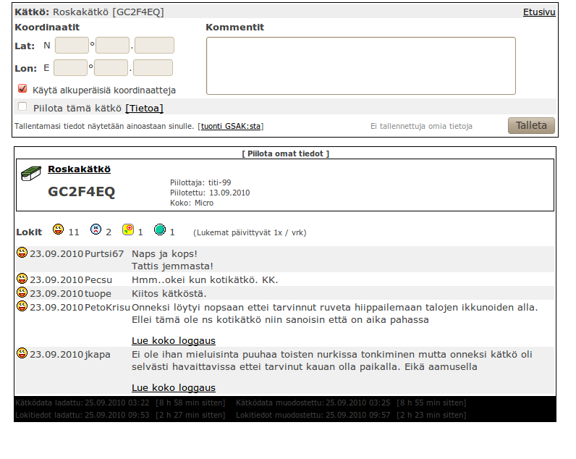Click smiley icon beside Pecsu's log

click(x=22, y=279)
